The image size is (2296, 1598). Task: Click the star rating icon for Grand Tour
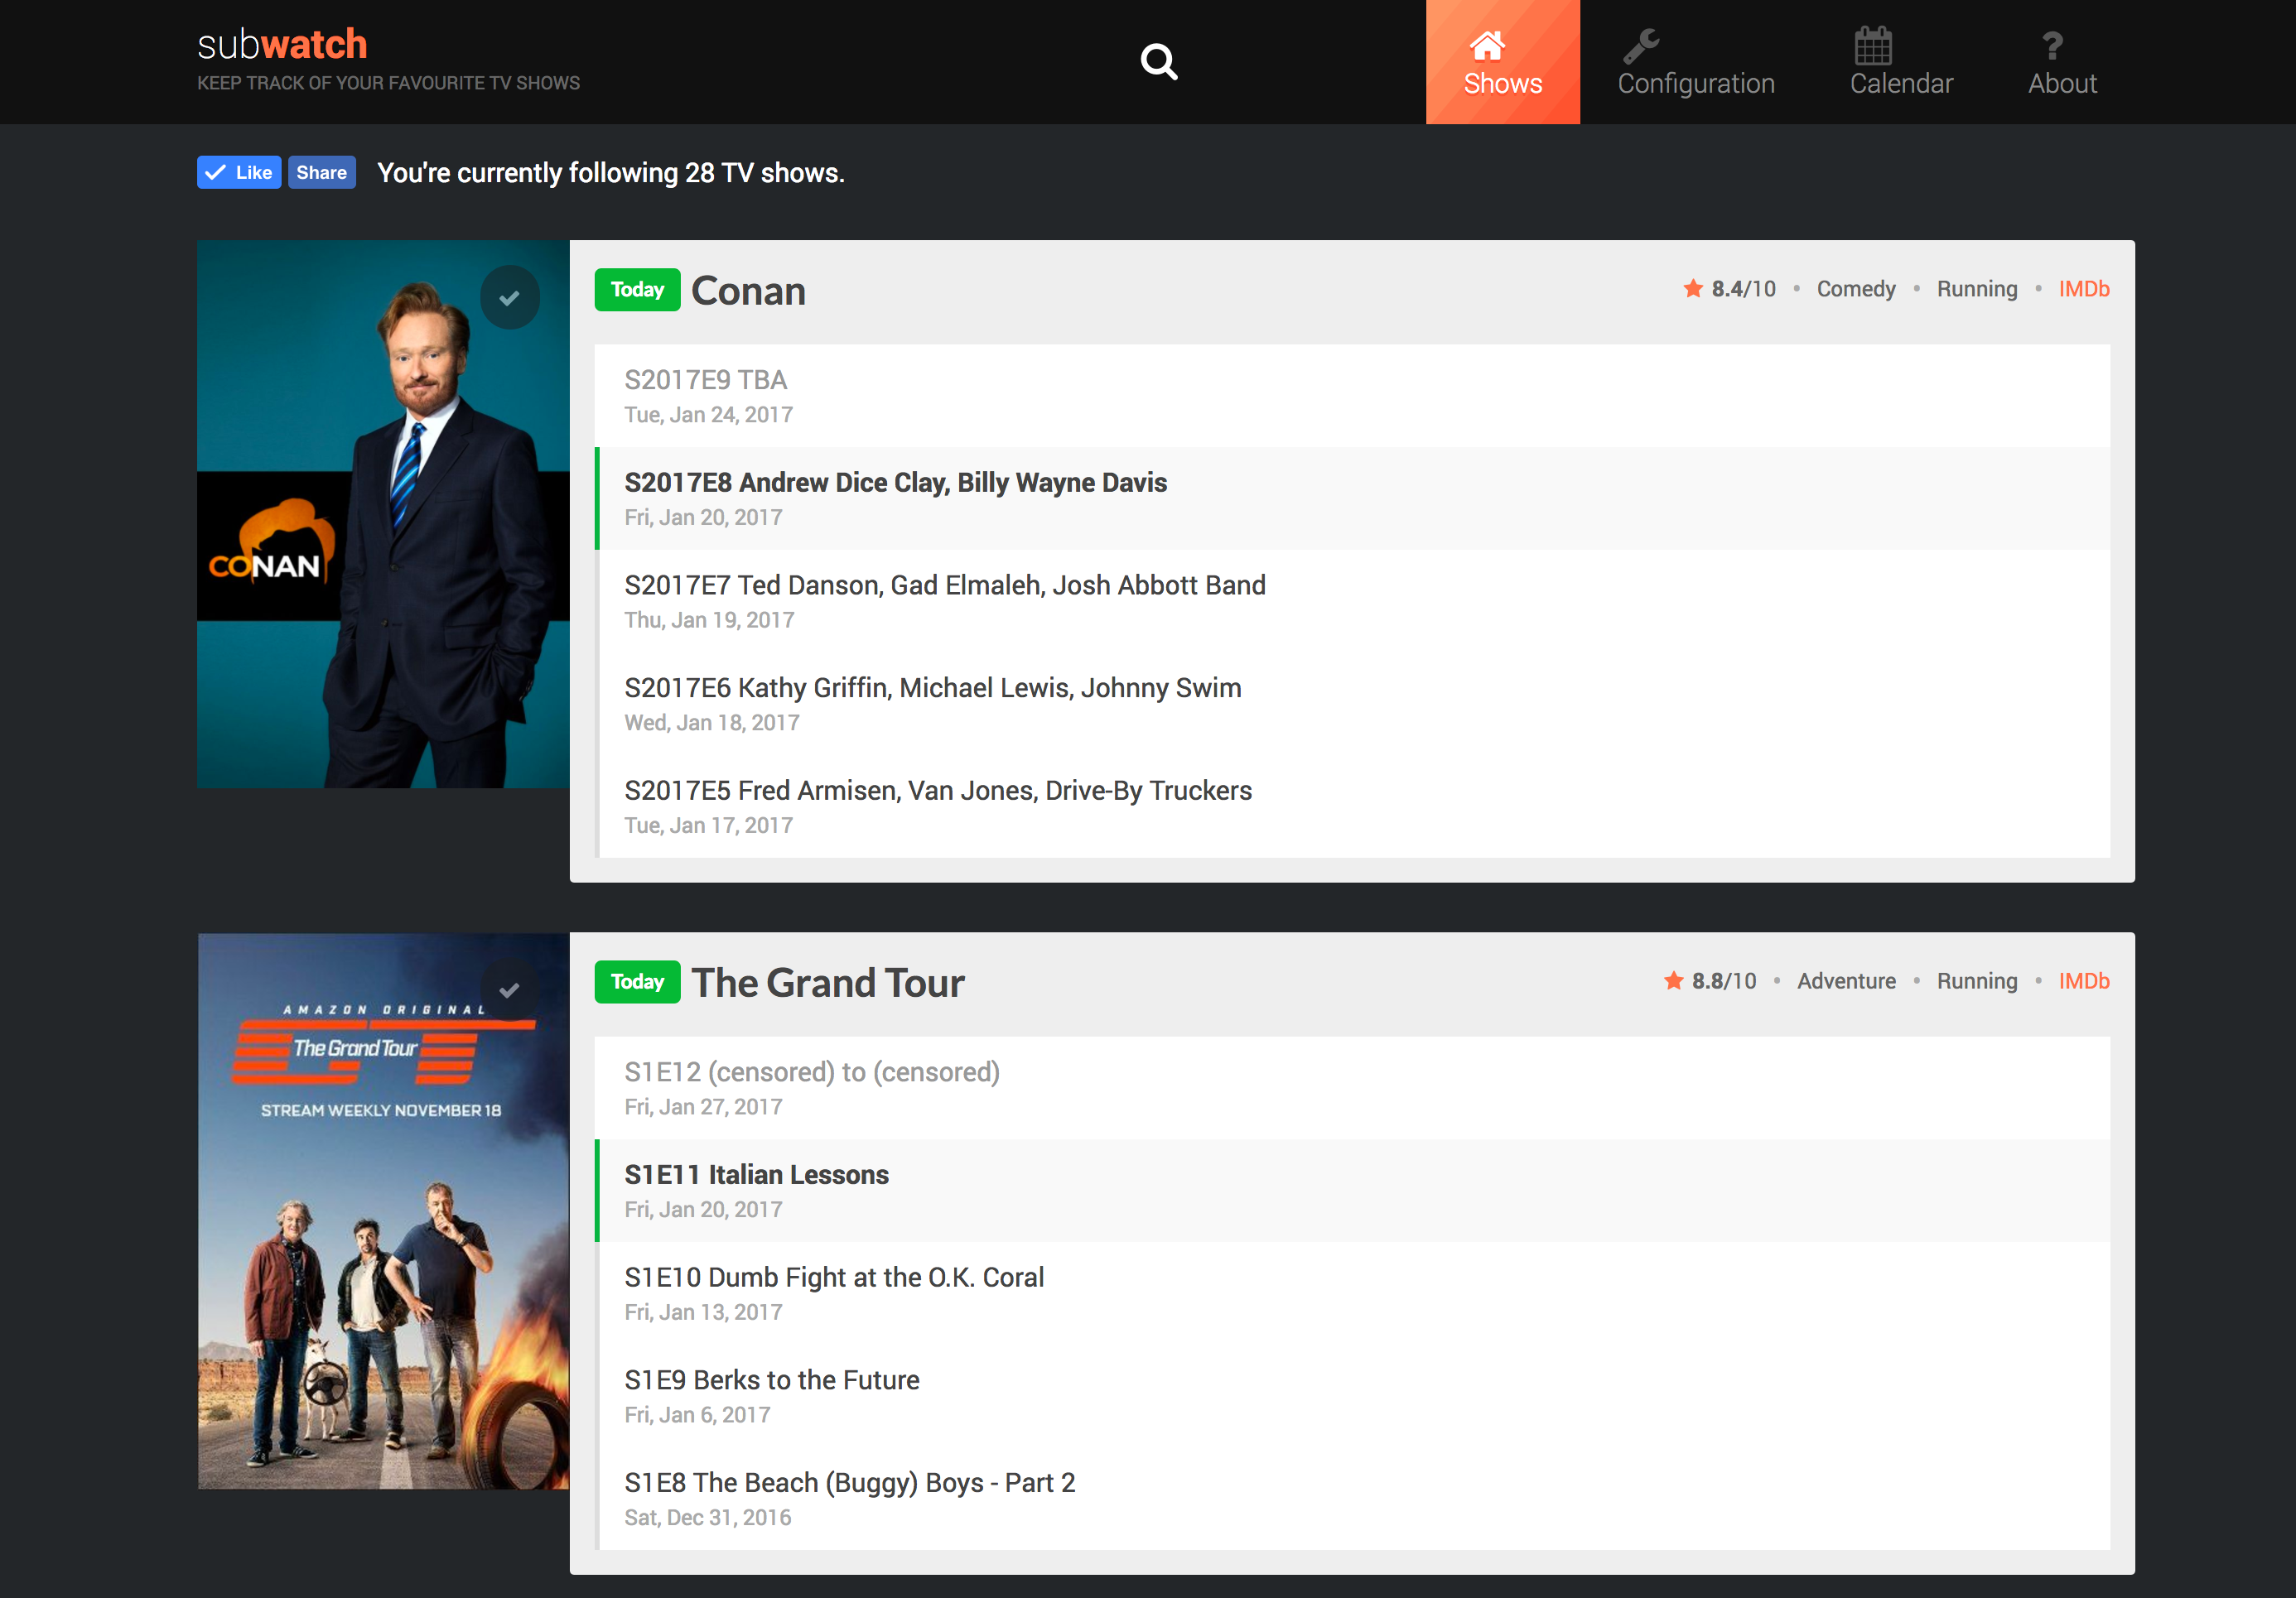[x=1673, y=981]
